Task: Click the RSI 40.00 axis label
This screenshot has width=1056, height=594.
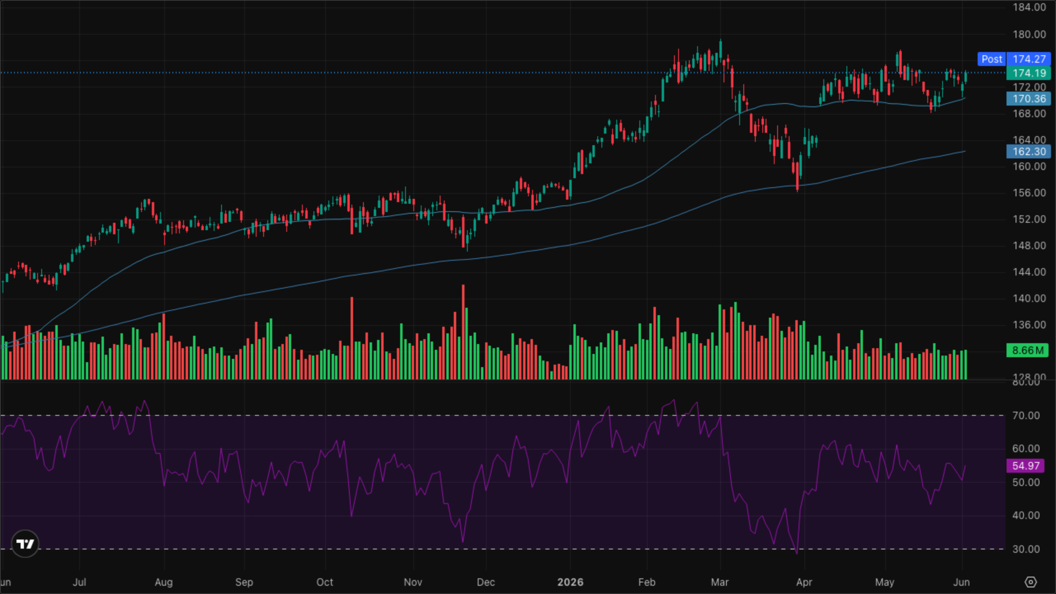Action: pyautogui.click(x=1026, y=515)
